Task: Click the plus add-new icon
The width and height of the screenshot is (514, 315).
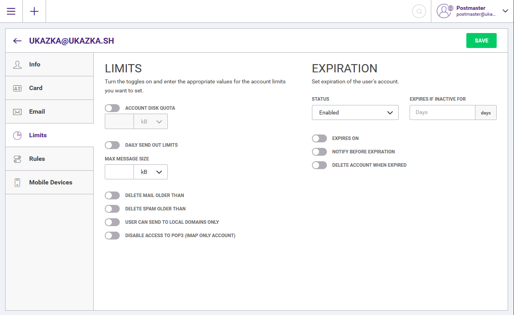Action: 34,11
